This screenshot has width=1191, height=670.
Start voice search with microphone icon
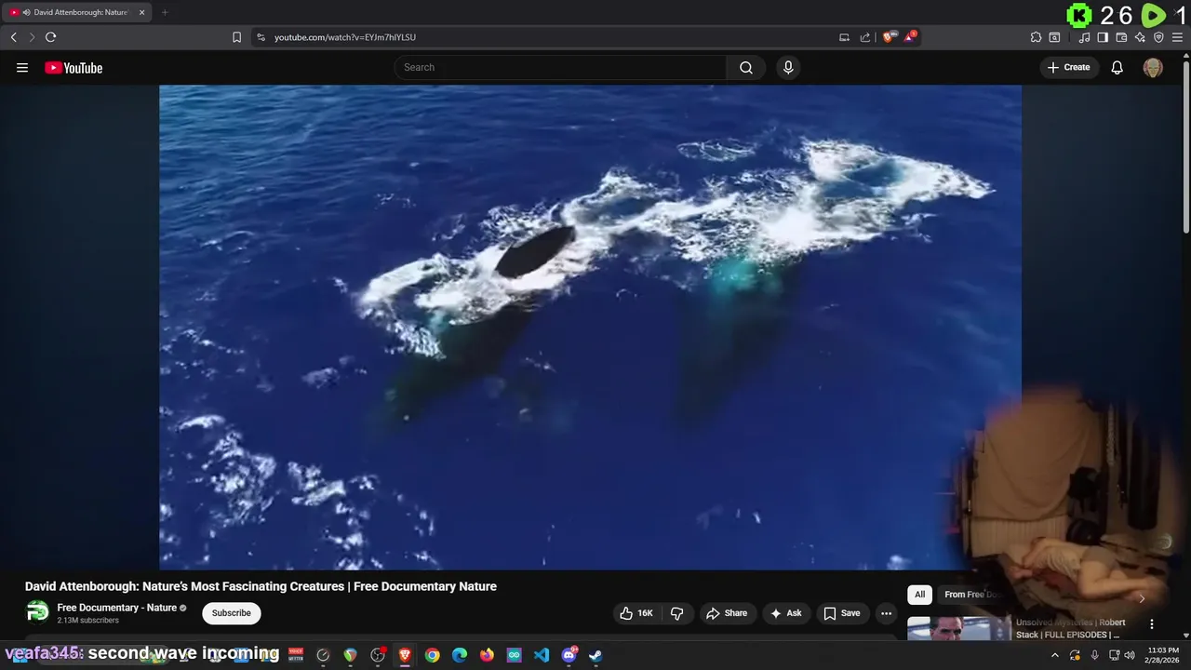pos(788,67)
